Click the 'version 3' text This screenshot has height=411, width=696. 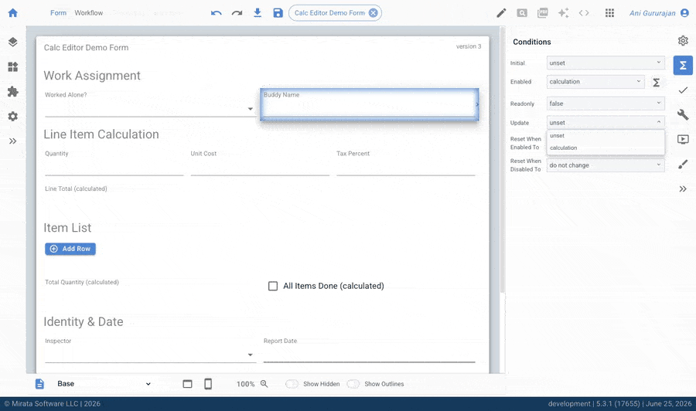469,46
